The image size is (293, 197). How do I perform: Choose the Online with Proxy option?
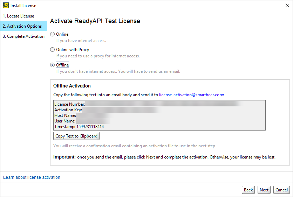[x=53, y=50]
